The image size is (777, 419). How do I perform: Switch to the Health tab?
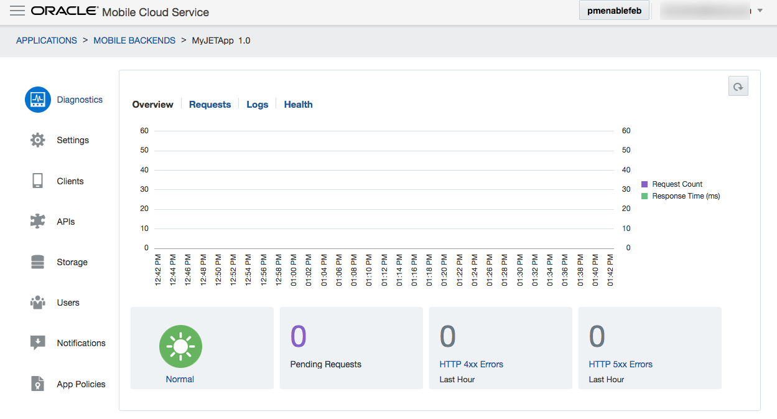[299, 105]
